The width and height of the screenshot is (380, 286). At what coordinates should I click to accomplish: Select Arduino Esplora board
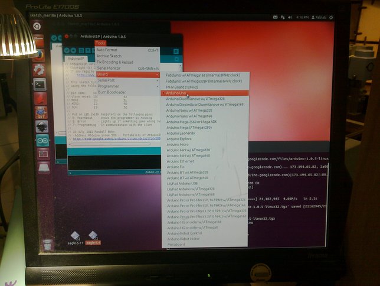coord(205,139)
